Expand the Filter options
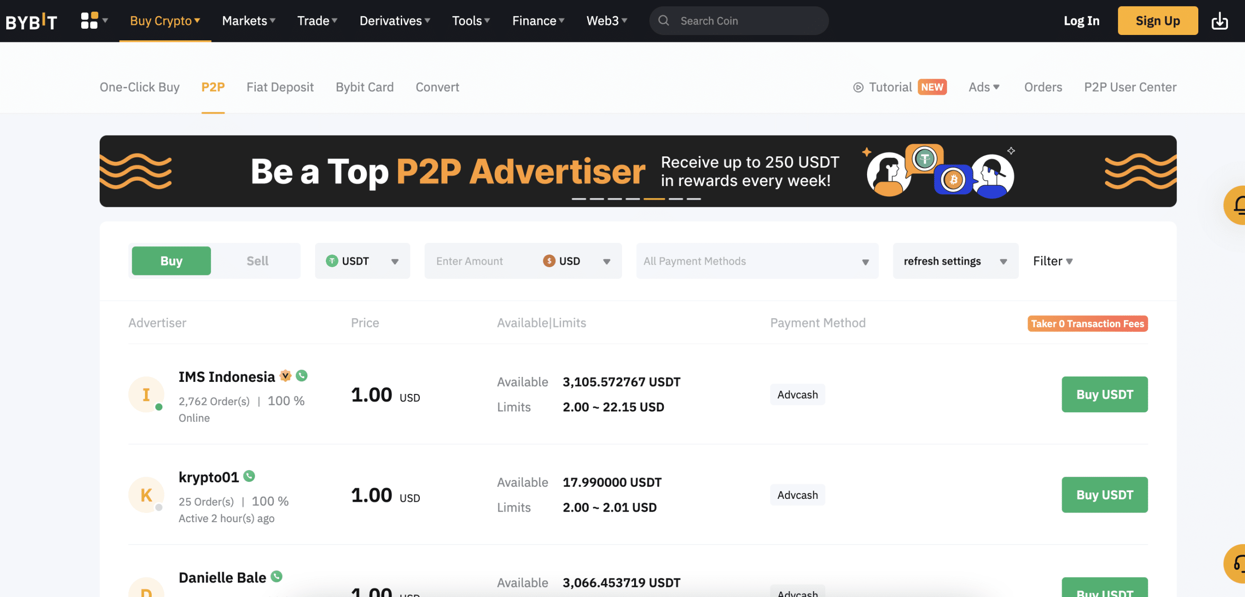 (1053, 261)
